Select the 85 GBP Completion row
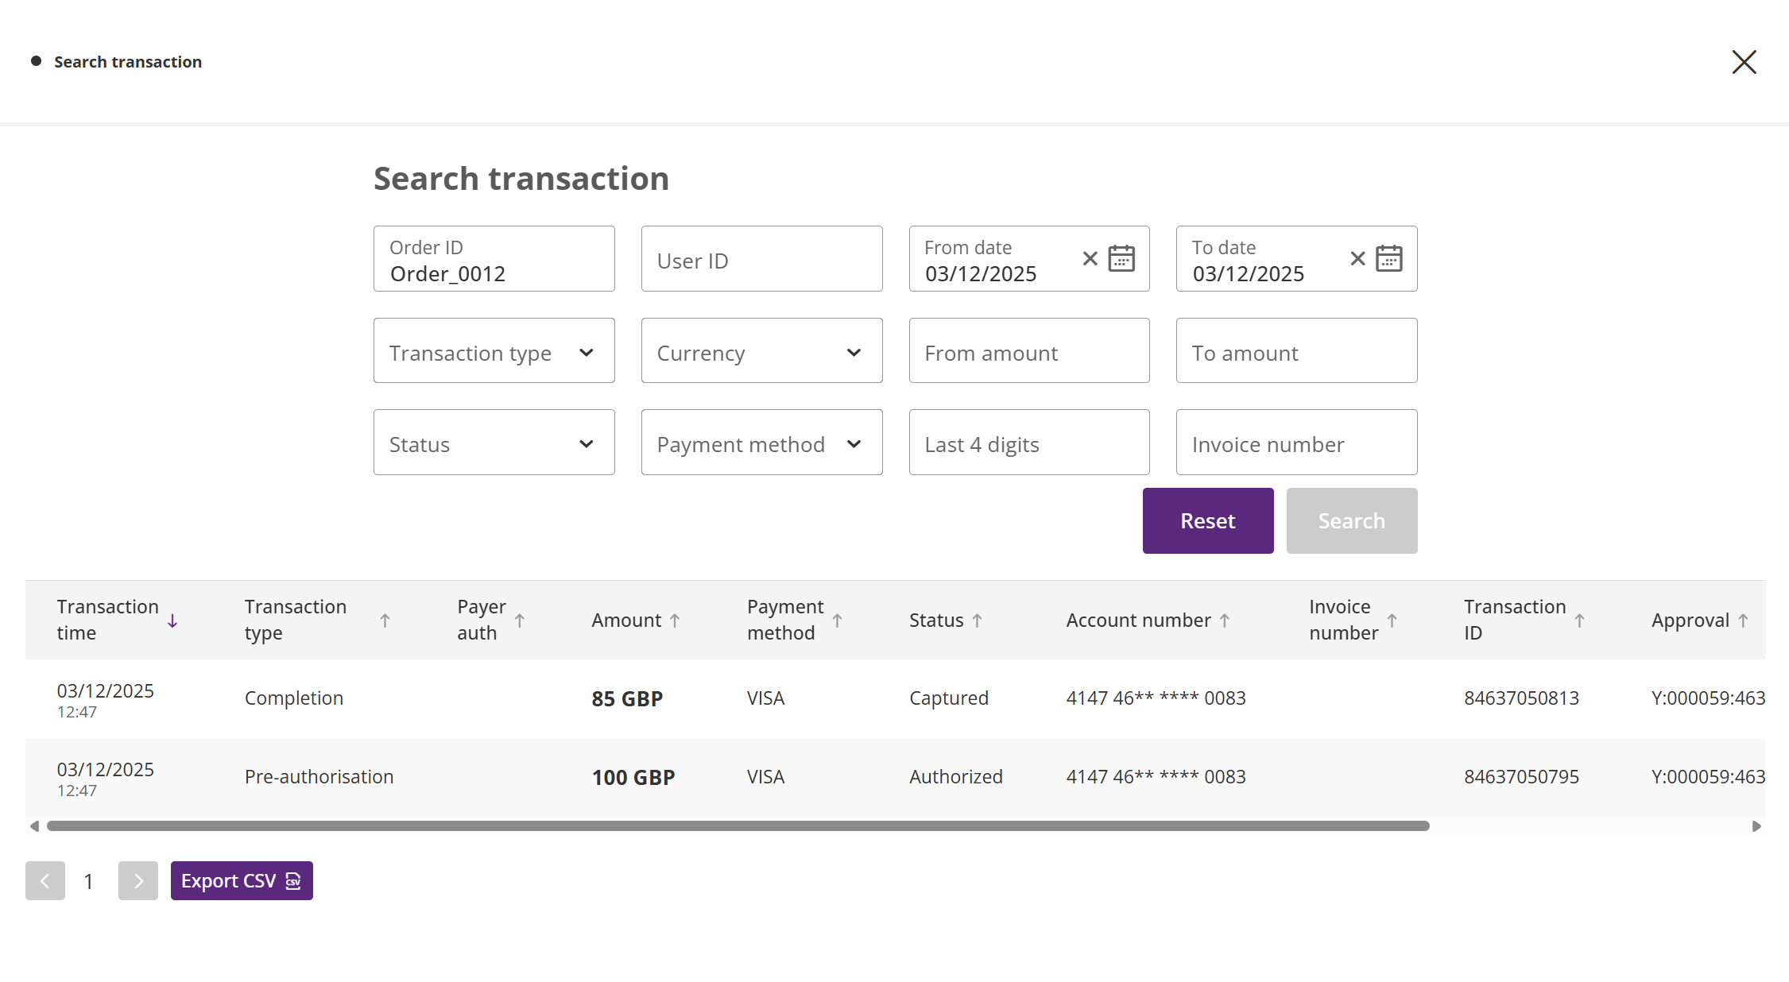1789x982 pixels. [x=626, y=698]
